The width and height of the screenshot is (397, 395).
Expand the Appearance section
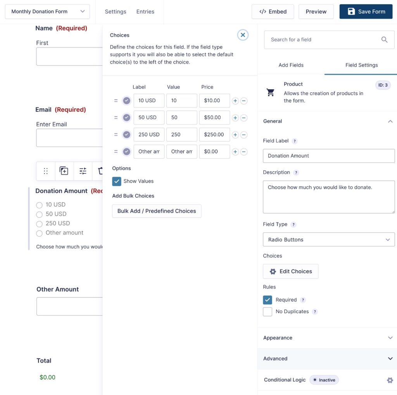[x=328, y=338]
